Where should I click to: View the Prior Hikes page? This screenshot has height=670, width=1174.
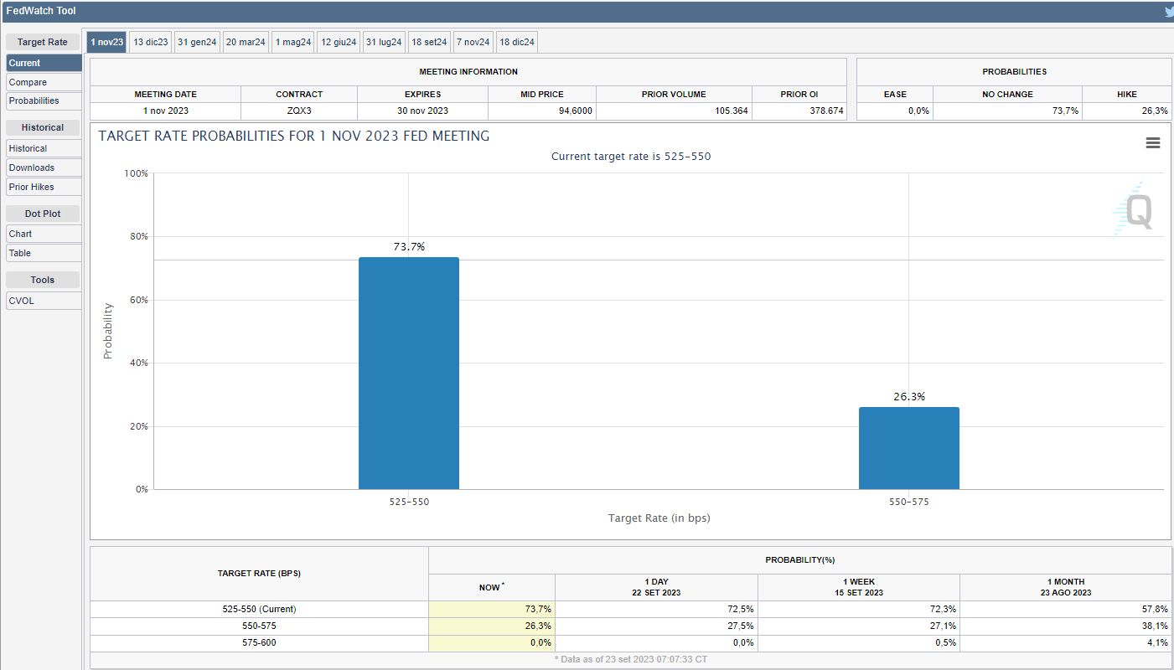click(x=44, y=187)
